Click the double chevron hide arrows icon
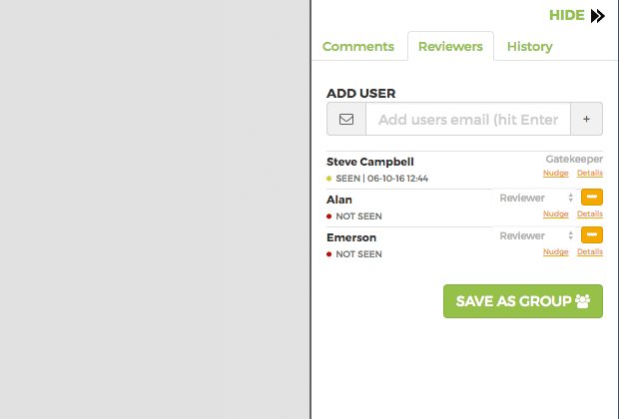Image resolution: width=619 pixels, height=419 pixels. coord(598,16)
